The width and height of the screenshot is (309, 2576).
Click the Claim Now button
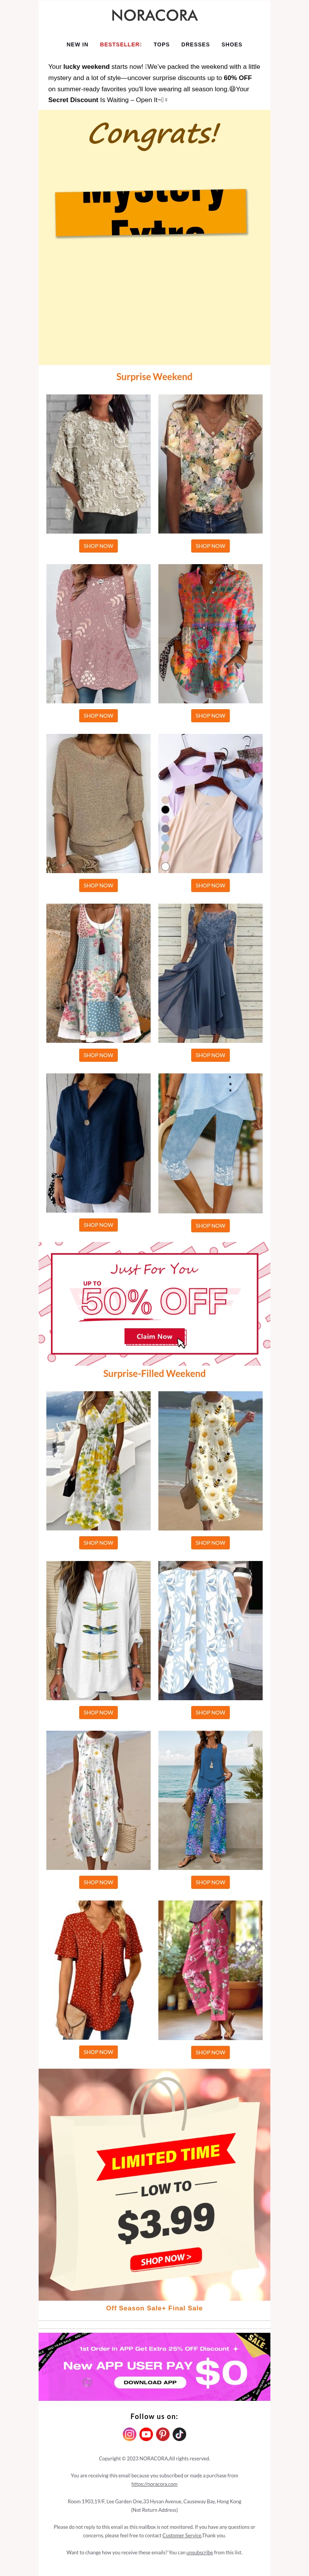(x=154, y=1335)
